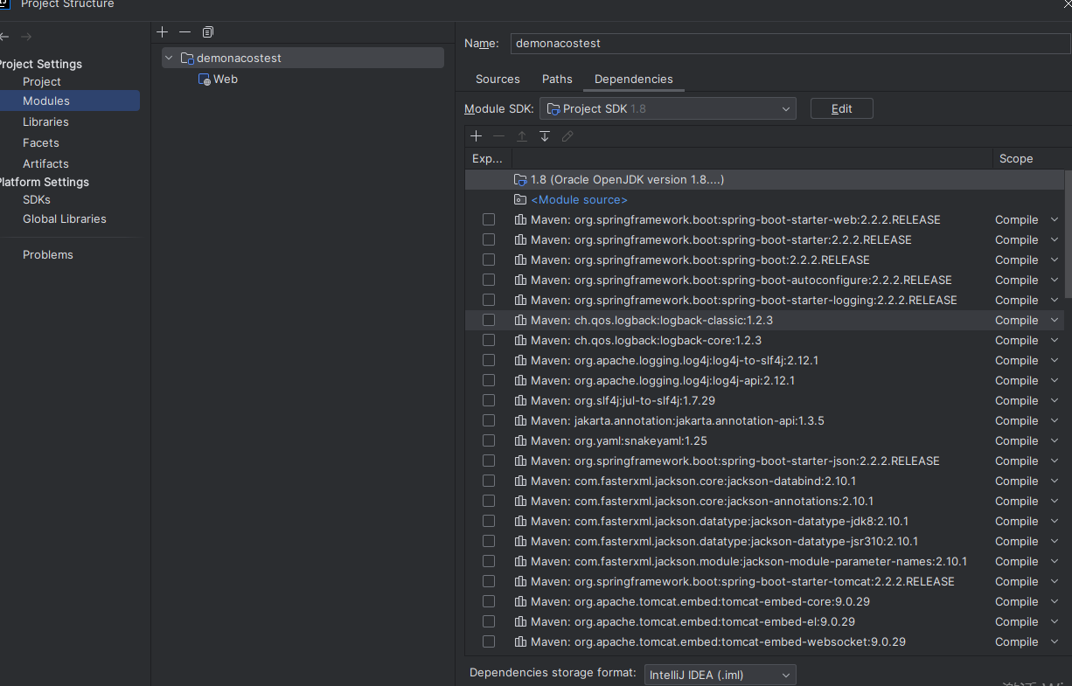Open the Problems section
The height and width of the screenshot is (686, 1072).
click(48, 254)
